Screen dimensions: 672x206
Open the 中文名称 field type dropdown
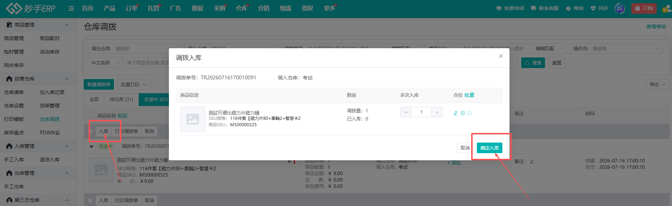105,63
